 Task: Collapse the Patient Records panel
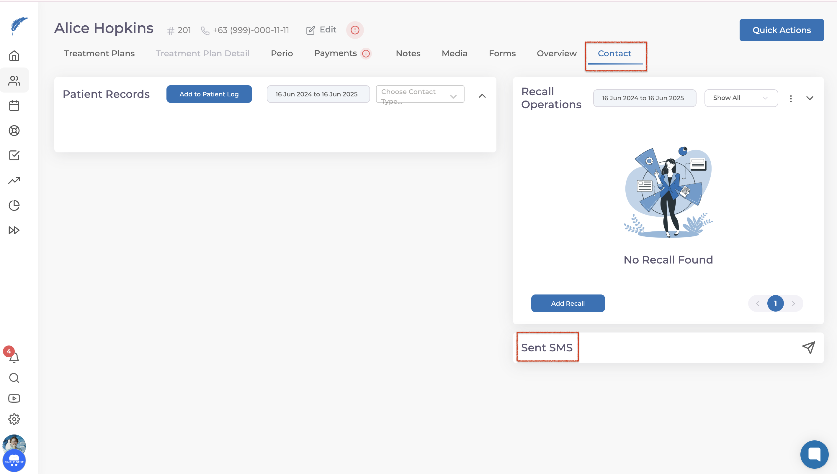[482, 96]
